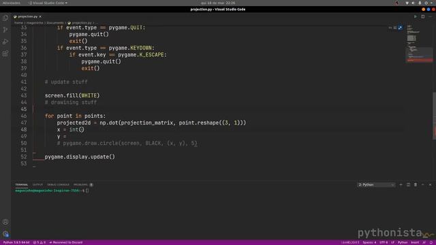436x245 pixels.
Task: Change file encoding UTF-8
Action: click(384, 242)
